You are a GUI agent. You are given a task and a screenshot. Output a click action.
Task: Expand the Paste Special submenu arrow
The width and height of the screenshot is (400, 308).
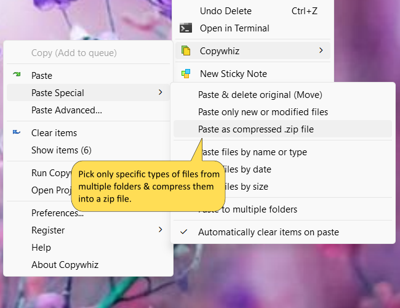[x=160, y=92]
